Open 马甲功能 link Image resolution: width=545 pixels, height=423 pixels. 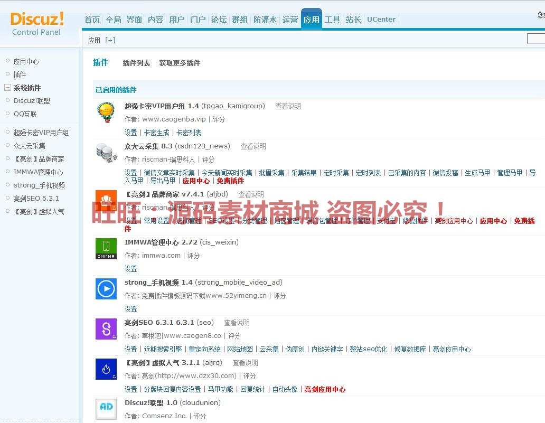[x=220, y=389]
